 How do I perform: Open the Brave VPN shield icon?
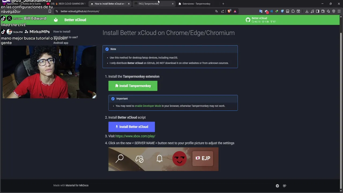pyautogui.click(x=334, y=11)
